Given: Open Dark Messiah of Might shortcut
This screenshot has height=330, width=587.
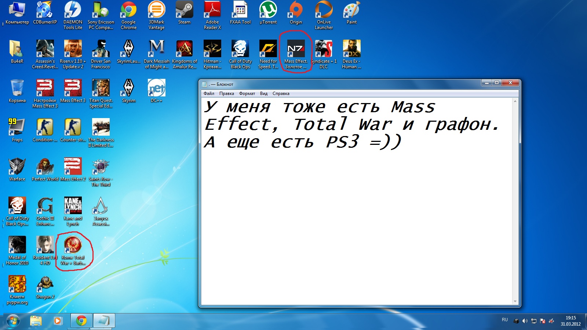Looking at the screenshot, I should pyautogui.click(x=156, y=54).
